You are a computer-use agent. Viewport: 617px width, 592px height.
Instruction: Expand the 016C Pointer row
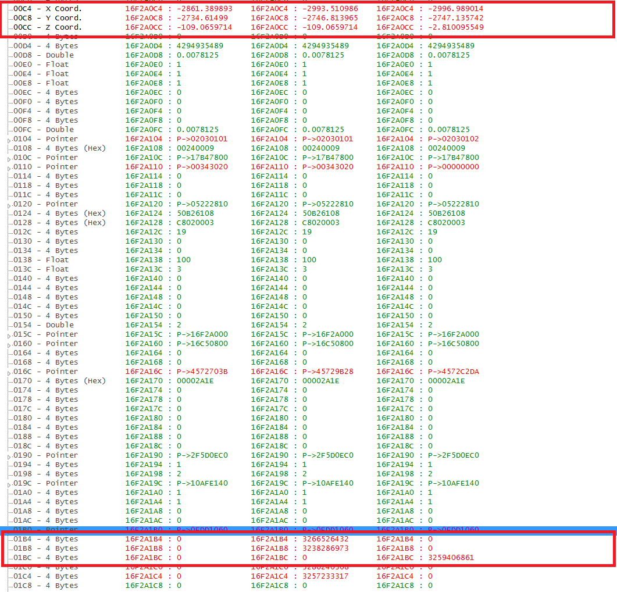pos(9,373)
